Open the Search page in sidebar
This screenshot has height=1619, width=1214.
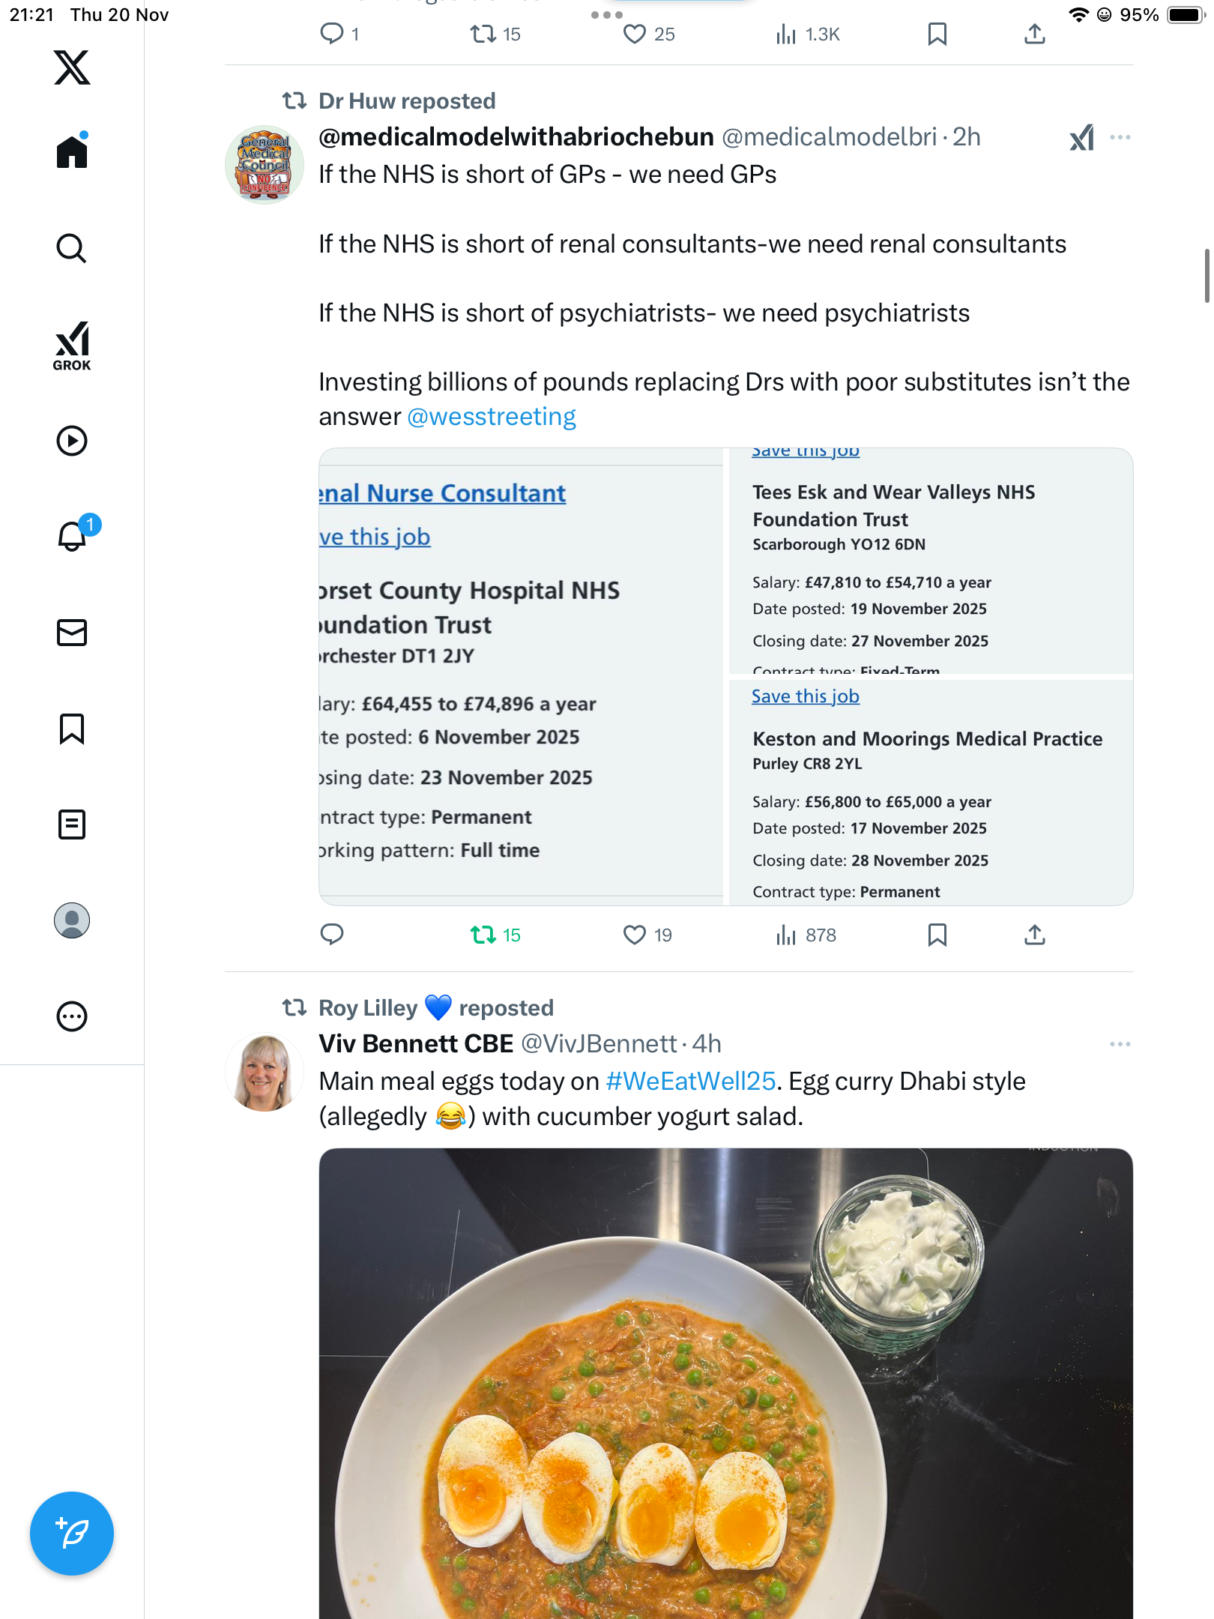(72, 248)
